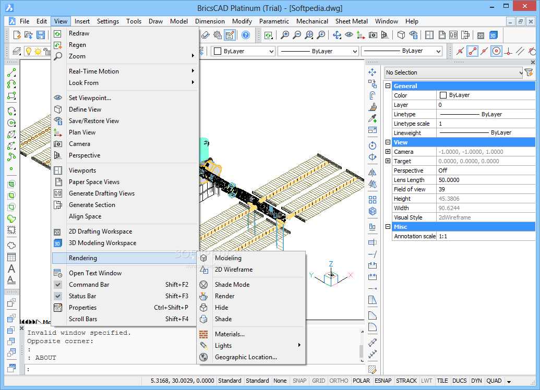Image resolution: width=540 pixels, height=390 pixels.
Task: Click the light bulb layer toolbar icon
Action: click(x=29, y=51)
